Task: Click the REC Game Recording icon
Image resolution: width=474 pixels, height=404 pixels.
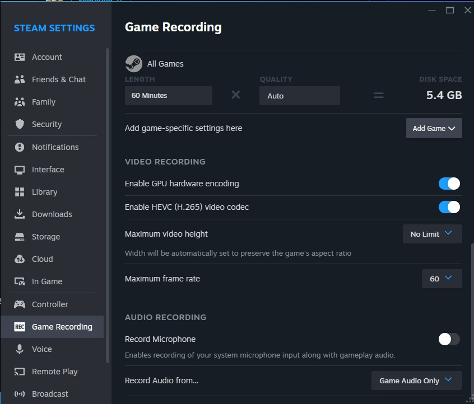Action: (20, 327)
